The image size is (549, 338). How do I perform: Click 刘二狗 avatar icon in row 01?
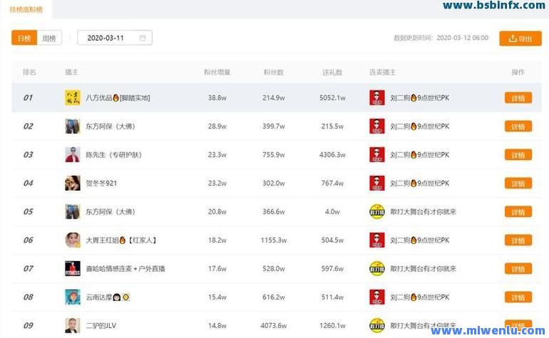pos(376,97)
